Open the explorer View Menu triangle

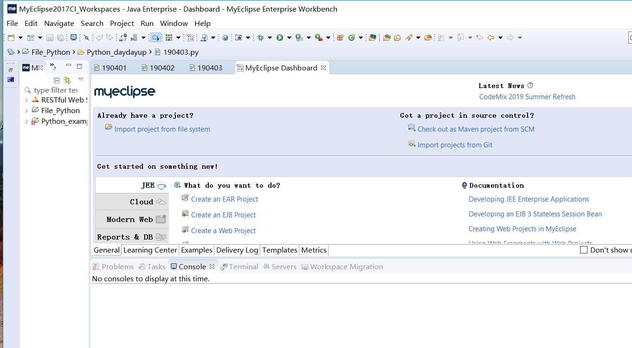81,79
